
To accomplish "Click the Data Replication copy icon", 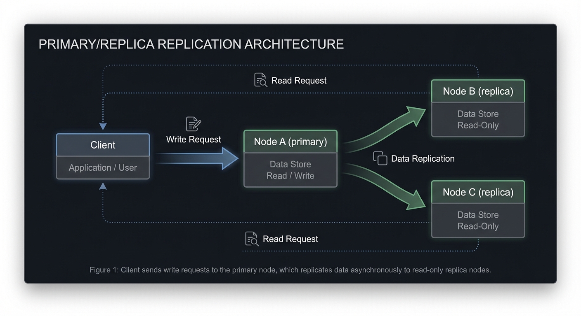I will [379, 158].
